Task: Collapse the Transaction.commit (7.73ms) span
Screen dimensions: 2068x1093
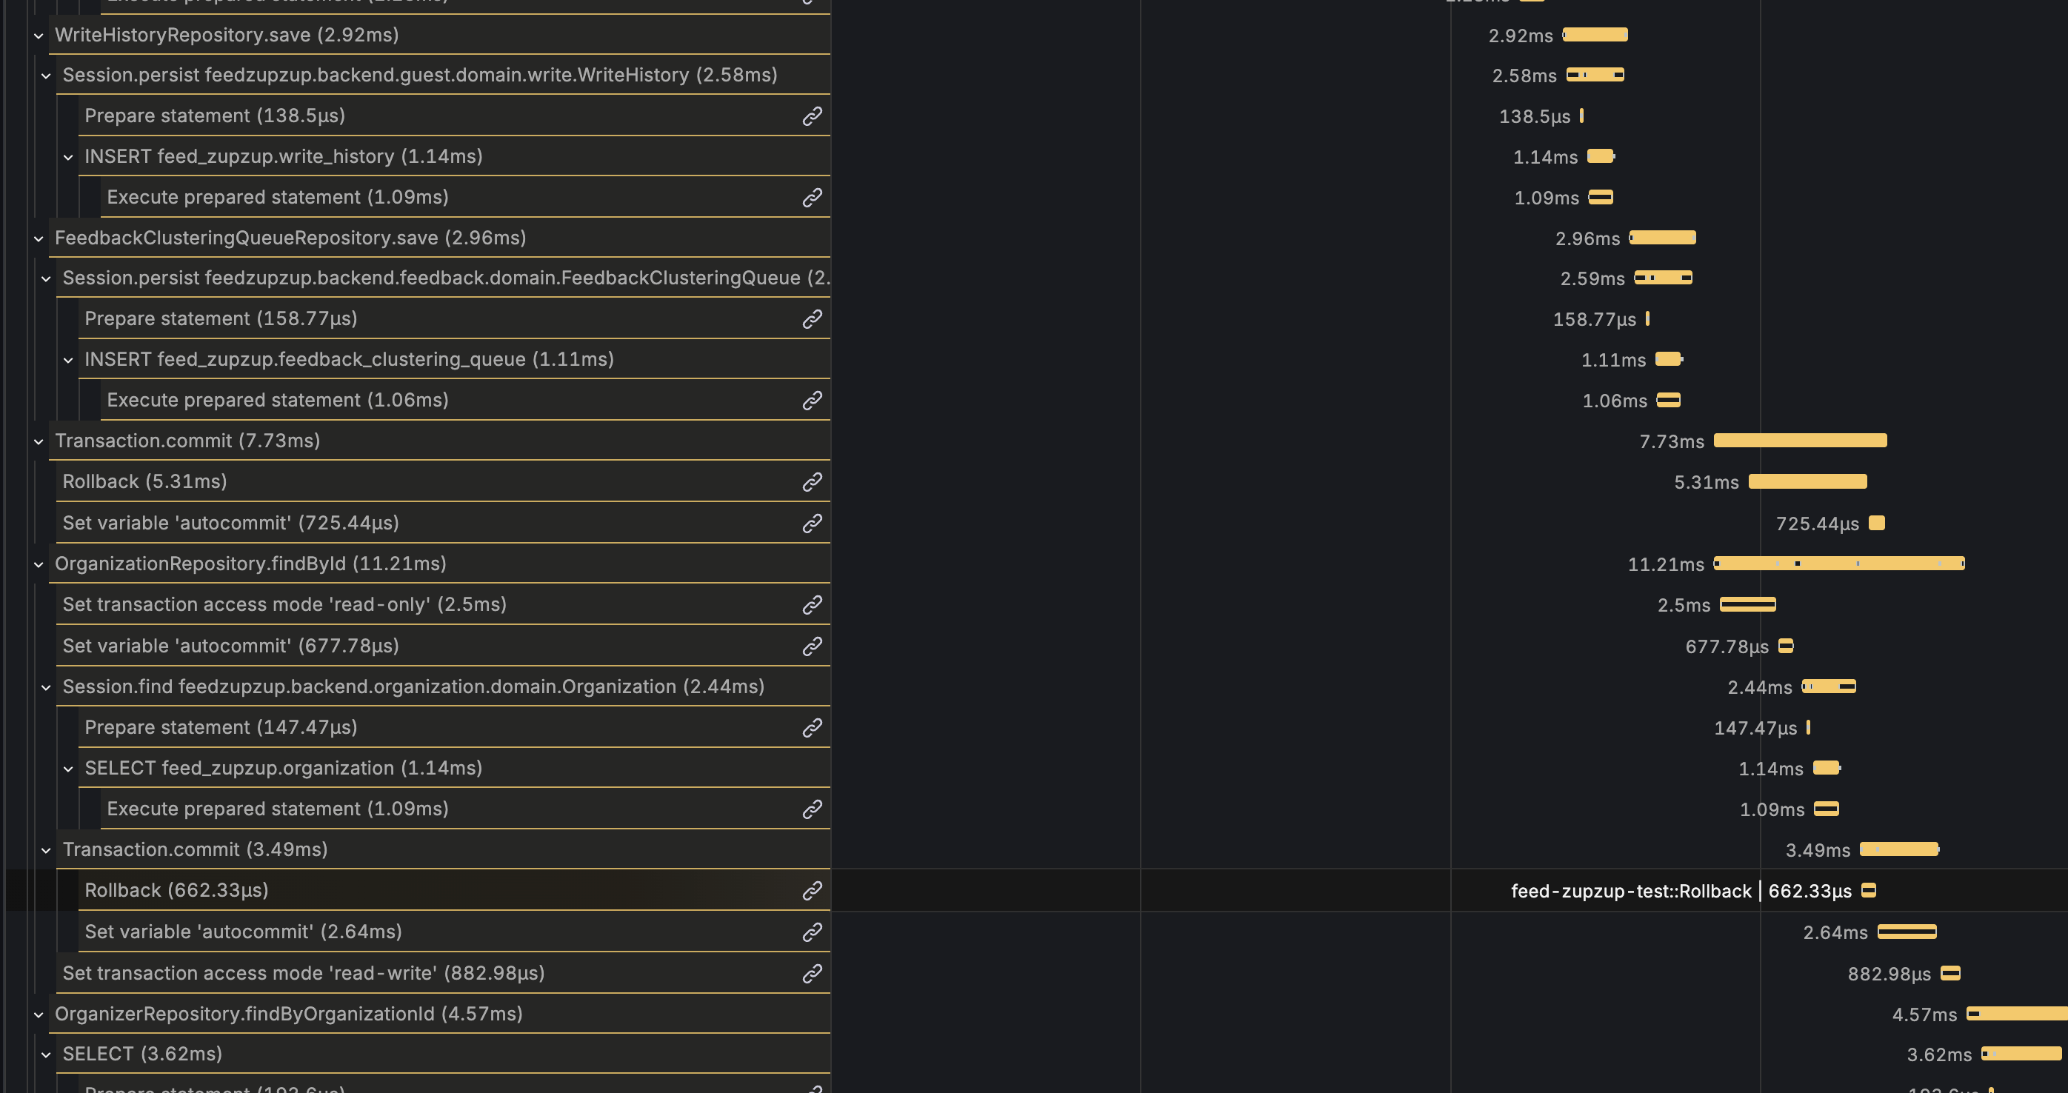Action: coord(39,441)
